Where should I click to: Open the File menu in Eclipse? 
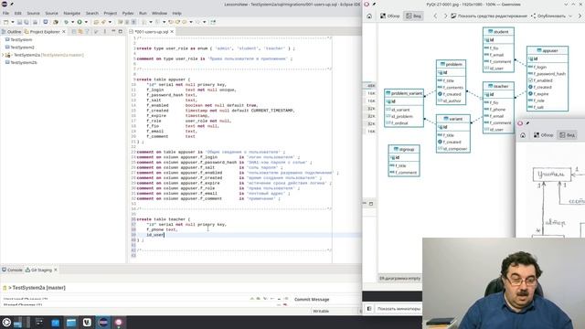point(6,13)
